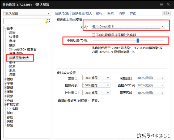Select 辅助 in the tree
The image size is (174, 140).
pos(10,113)
